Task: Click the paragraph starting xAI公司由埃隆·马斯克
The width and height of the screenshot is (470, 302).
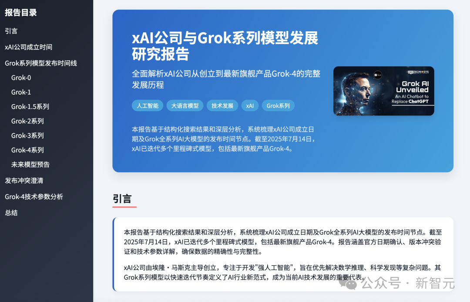Action: (282, 272)
